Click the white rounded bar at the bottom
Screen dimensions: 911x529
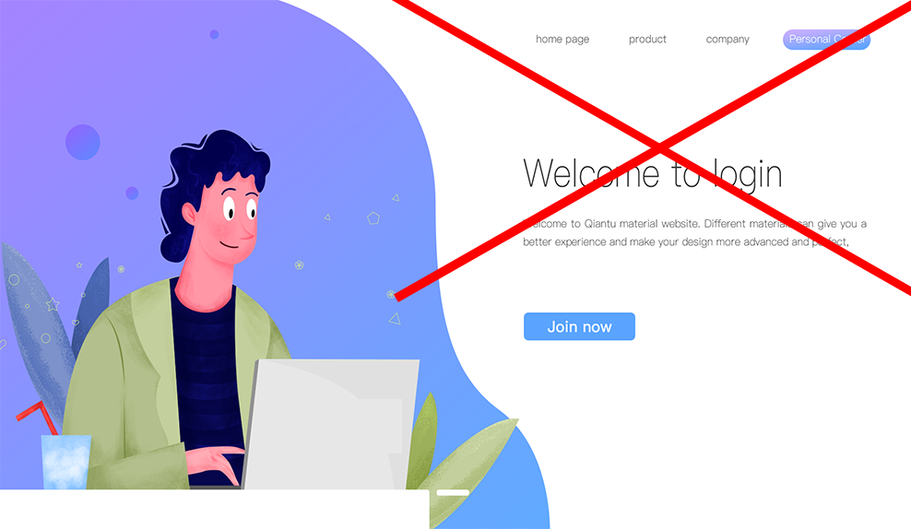(453, 492)
